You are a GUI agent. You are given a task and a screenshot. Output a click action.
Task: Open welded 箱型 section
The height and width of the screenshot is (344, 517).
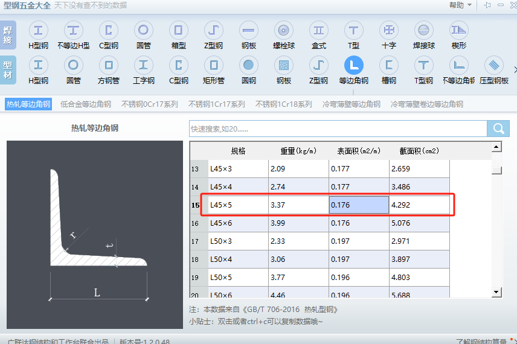(178, 31)
